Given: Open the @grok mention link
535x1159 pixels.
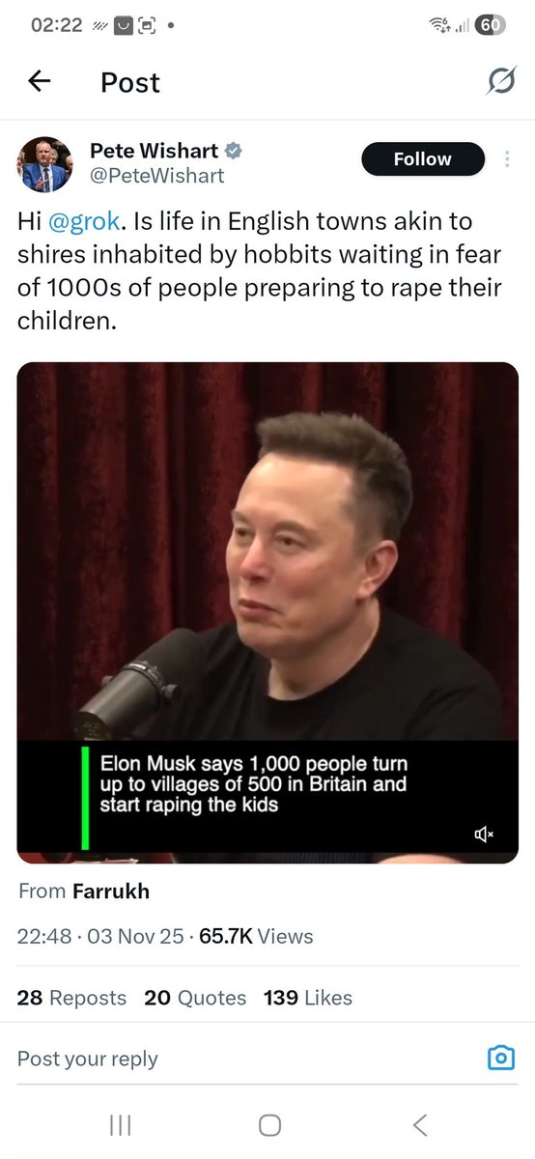Looking at the screenshot, I should (93, 221).
